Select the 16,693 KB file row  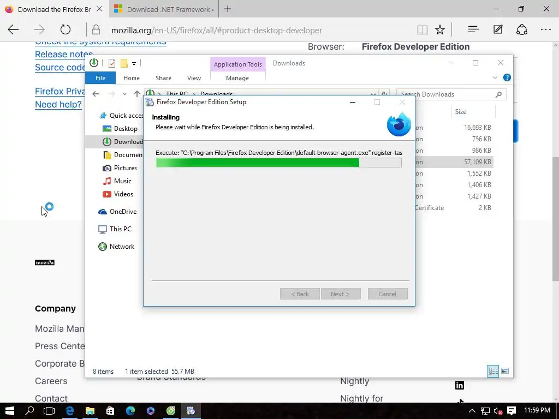[454, 128]
